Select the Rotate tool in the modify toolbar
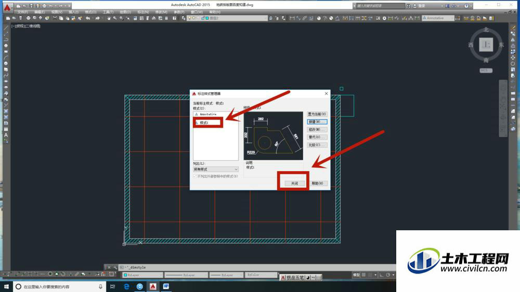 [x=513, y=63]
